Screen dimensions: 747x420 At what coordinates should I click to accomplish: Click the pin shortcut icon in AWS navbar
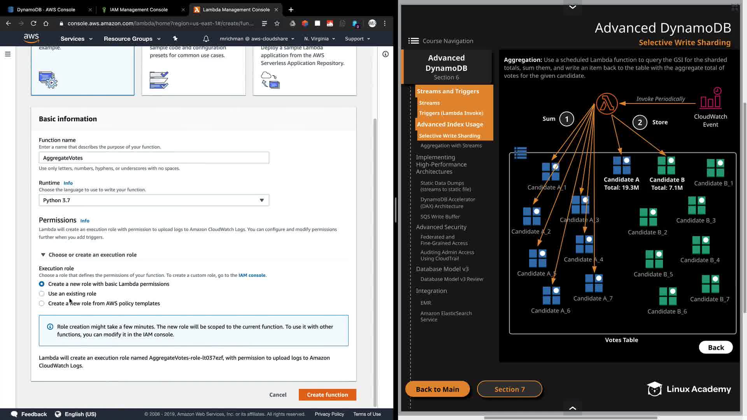click(175, 38)
